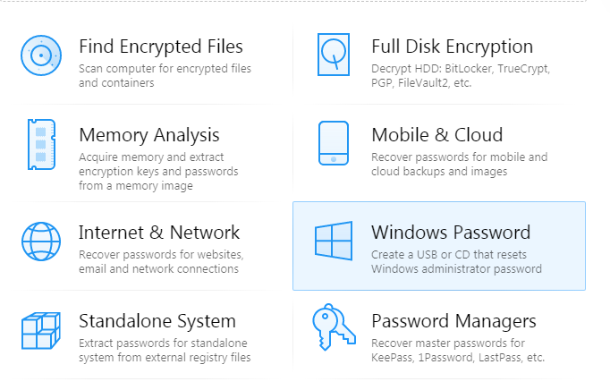Click the Mobile & Cloud phone icon

click(334, 143)
